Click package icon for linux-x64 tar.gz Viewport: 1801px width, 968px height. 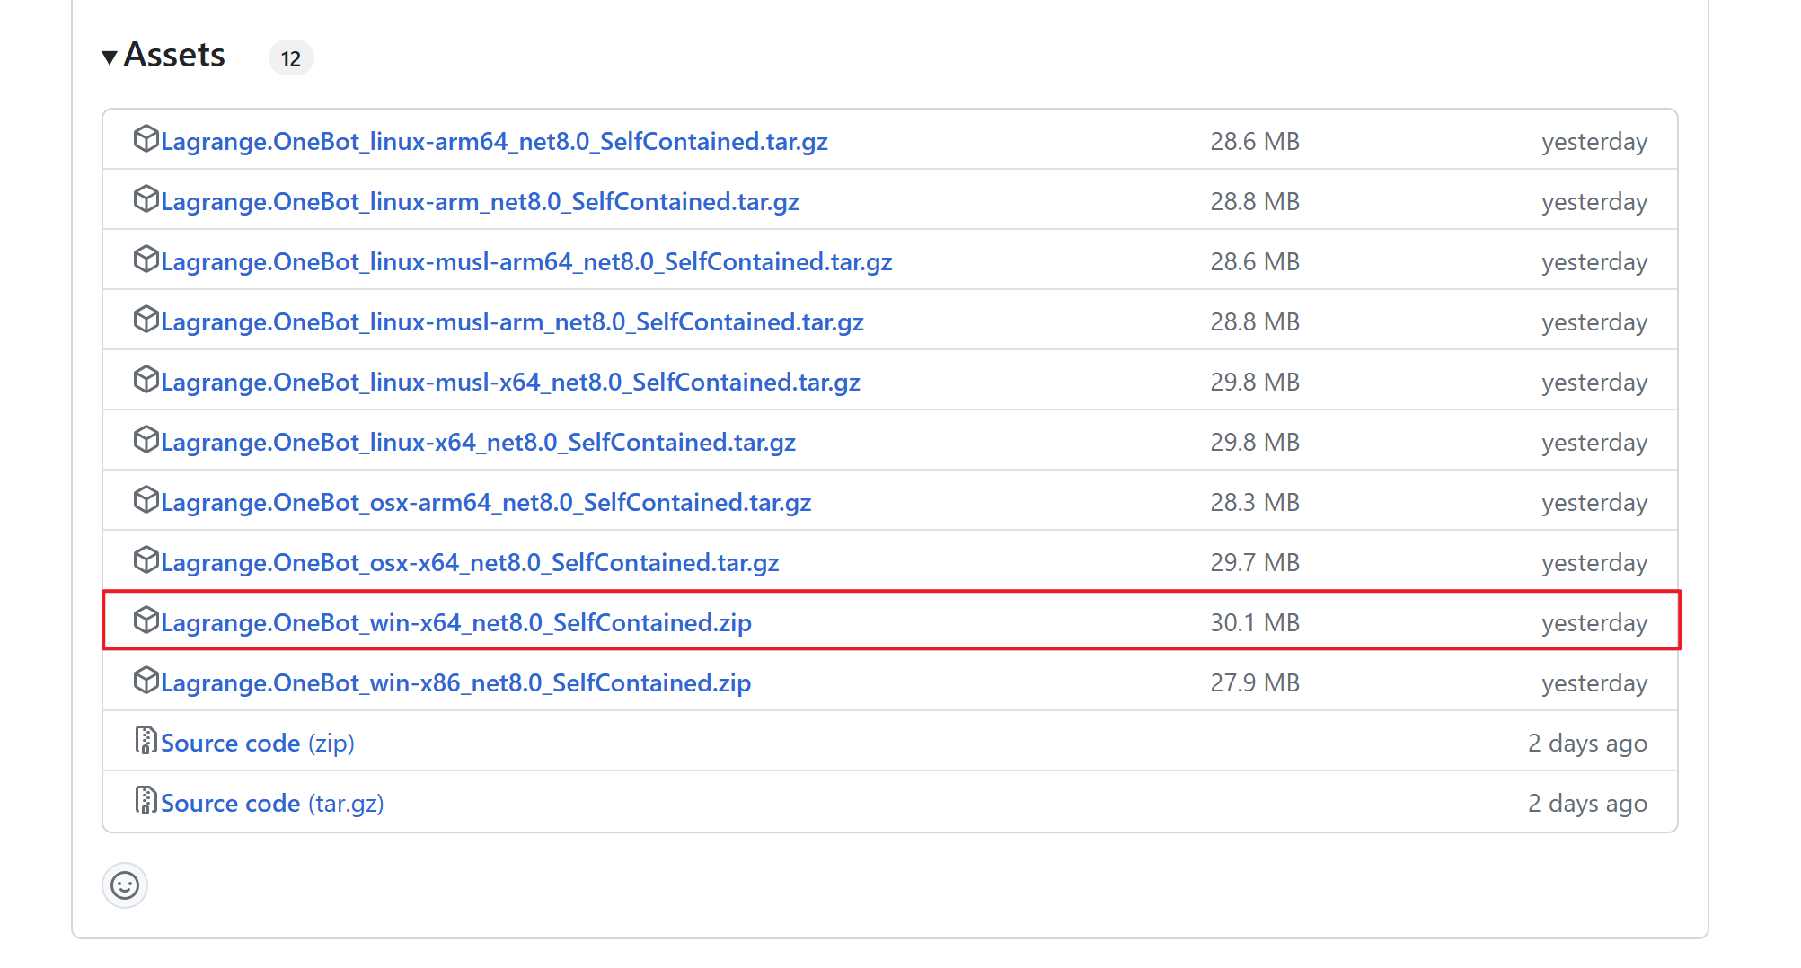pos(146,440)
